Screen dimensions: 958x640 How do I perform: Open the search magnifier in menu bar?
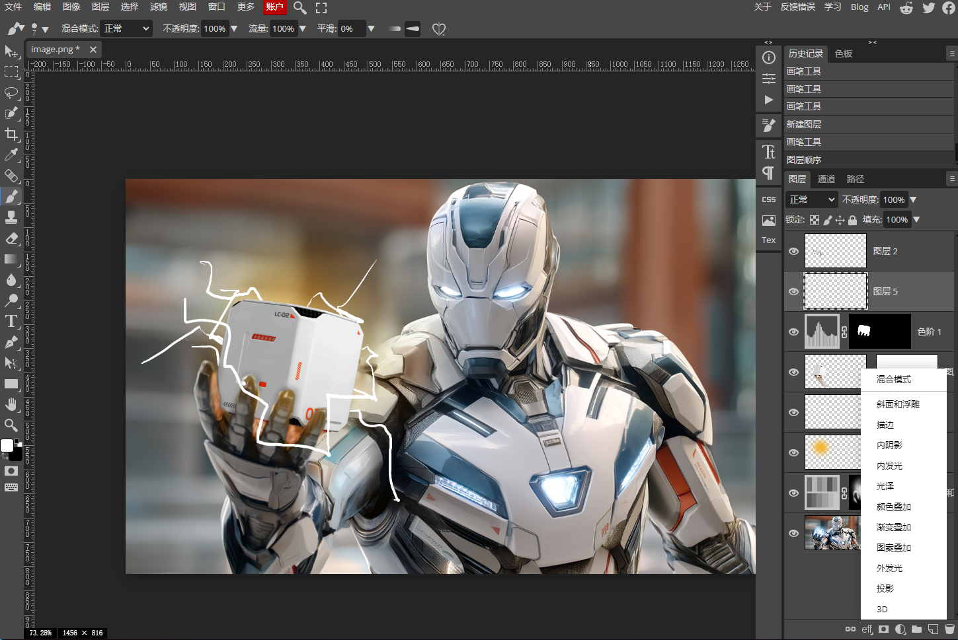click(x=299, y=7)
